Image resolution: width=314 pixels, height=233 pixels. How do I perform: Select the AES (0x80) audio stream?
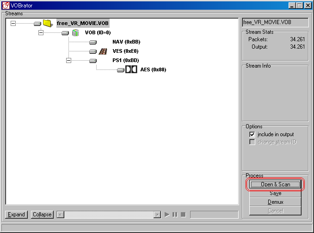153,69
